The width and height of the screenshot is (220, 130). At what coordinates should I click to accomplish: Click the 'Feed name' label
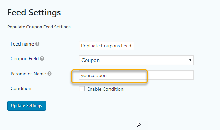[22, 44]
